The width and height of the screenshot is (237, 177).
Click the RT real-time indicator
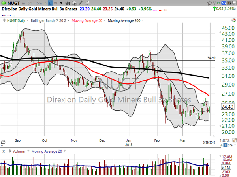[x=218, y=3]
